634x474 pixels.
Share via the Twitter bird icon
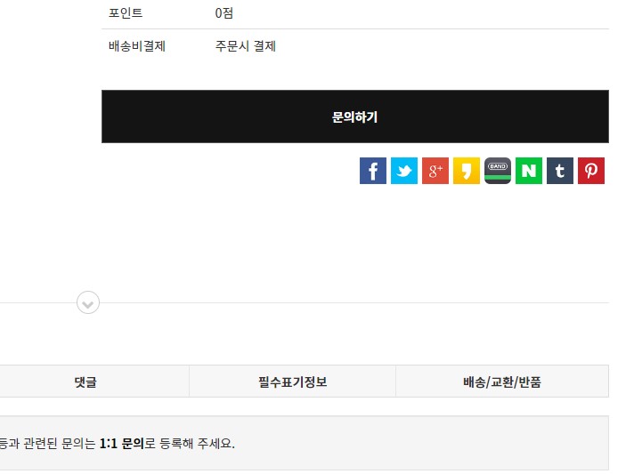pos(403,171)
